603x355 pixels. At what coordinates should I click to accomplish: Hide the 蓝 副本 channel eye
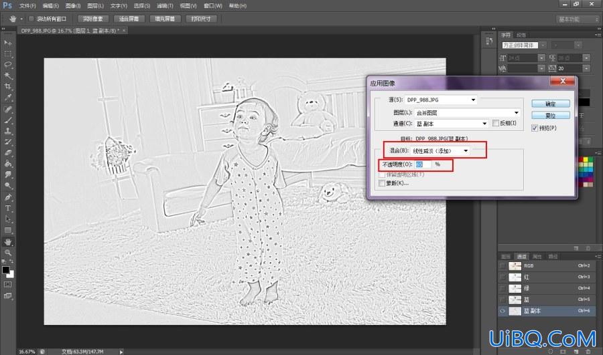coord(503,311)
